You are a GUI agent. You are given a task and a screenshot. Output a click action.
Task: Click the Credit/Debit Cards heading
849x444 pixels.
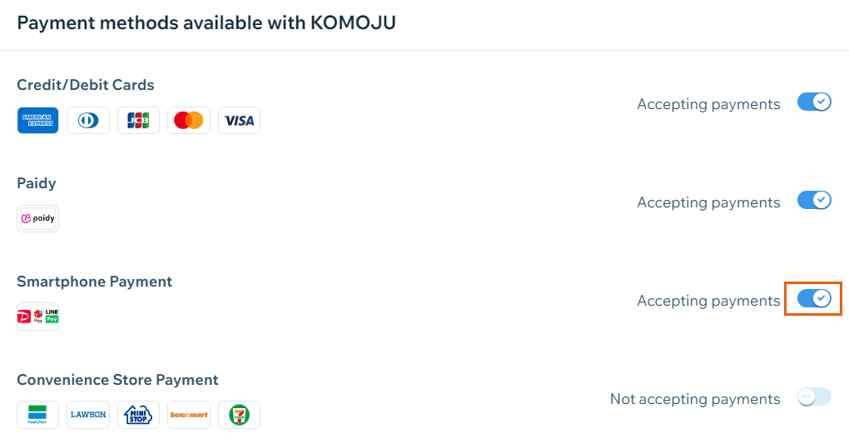[x=86, y=85]
